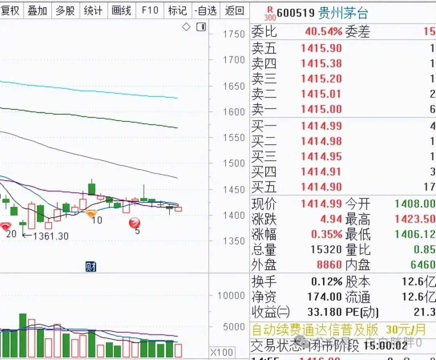Viewport: 436px width, 360px height.
Task: Select the 卖三 price 1415.20
Action: (321, 79)
